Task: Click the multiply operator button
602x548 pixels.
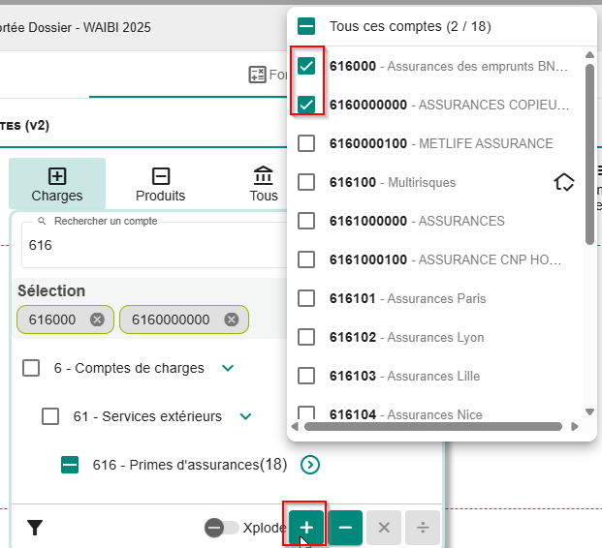Action: tap(384, 528)
